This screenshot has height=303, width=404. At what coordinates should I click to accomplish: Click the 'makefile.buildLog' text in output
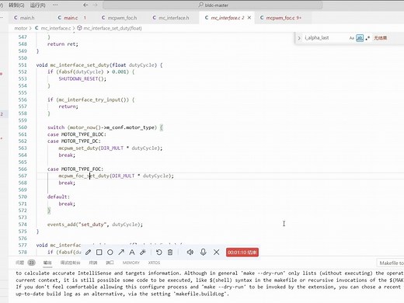tap(200, 294)
